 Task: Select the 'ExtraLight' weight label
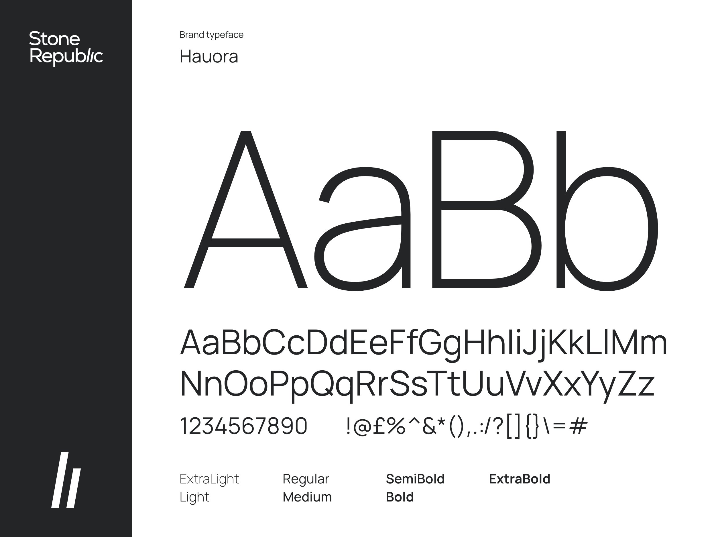point(209,479)
